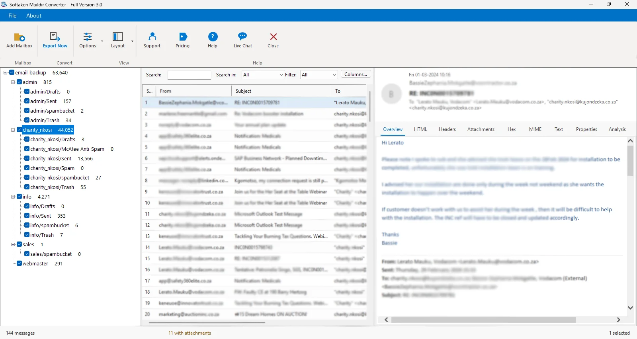Click the preview pane scroll up arrow
This screenshot has height=339, width=637.
[x=630, y=140]
